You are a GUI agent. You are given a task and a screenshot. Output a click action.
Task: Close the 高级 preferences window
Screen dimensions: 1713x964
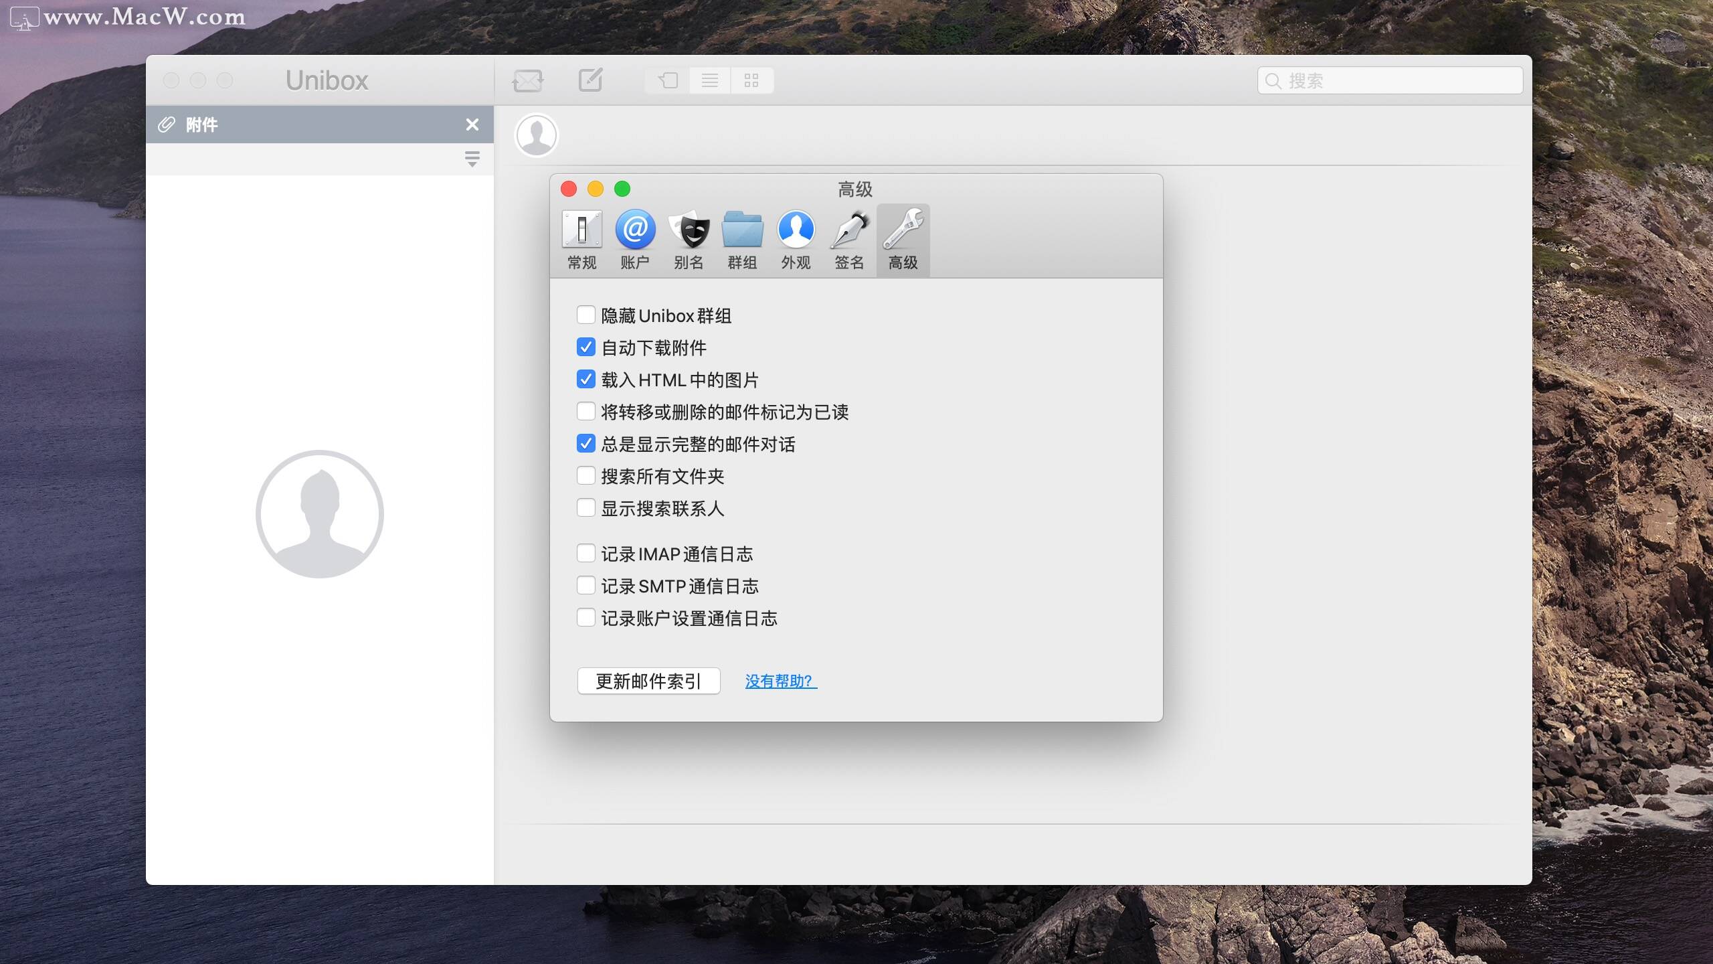[569, 189]
